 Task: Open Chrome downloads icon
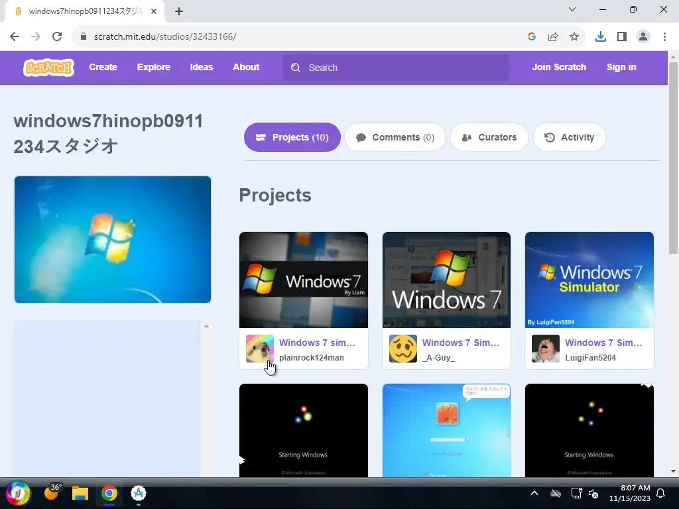pyautogui.click(x=601, y=37)
